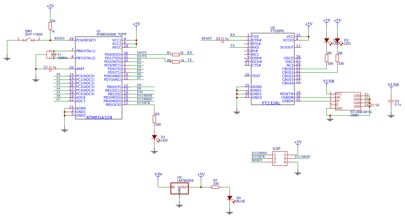Click the PC6(RESET) pin label

pyautogui.click(x=86, y=40)
